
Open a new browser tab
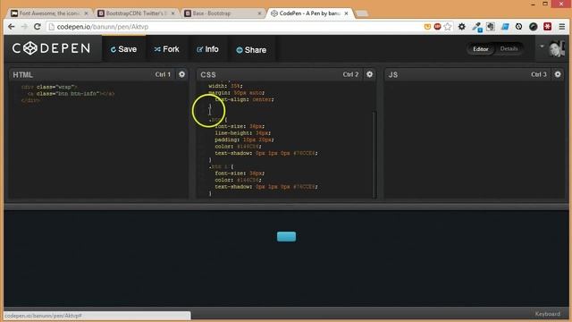(362, 13)
